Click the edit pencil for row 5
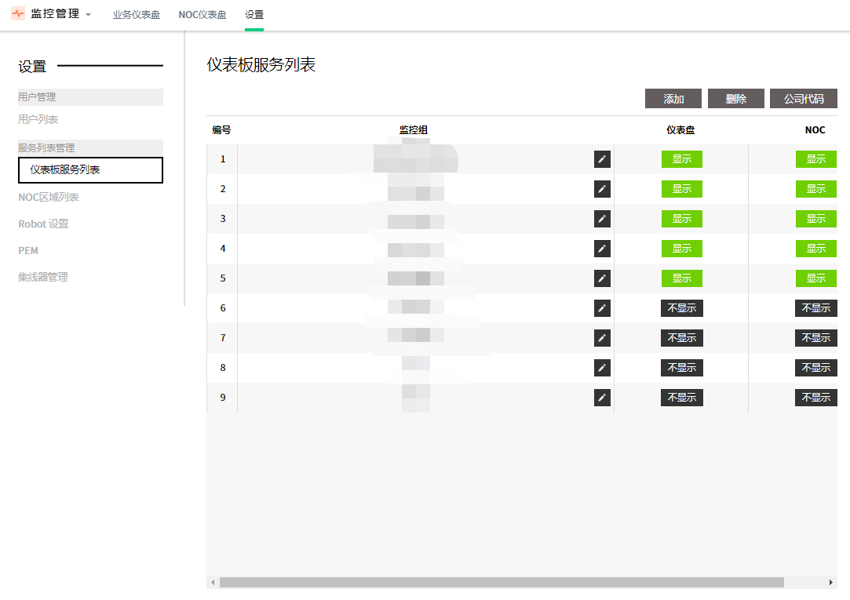Screen dimensions: 850x600 pos(602,278)
